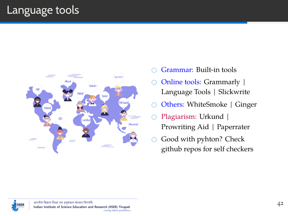Click the orange-haired avatar with bow tie

pos(93,101)
